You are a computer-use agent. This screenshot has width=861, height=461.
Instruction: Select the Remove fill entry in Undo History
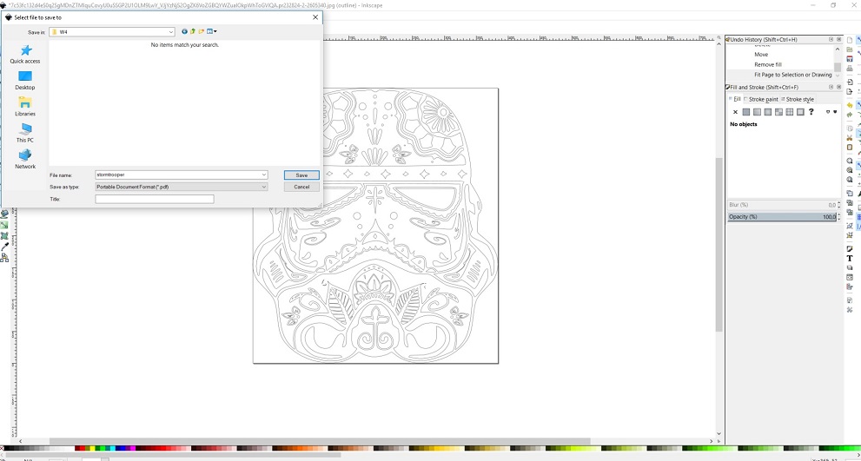768,65
